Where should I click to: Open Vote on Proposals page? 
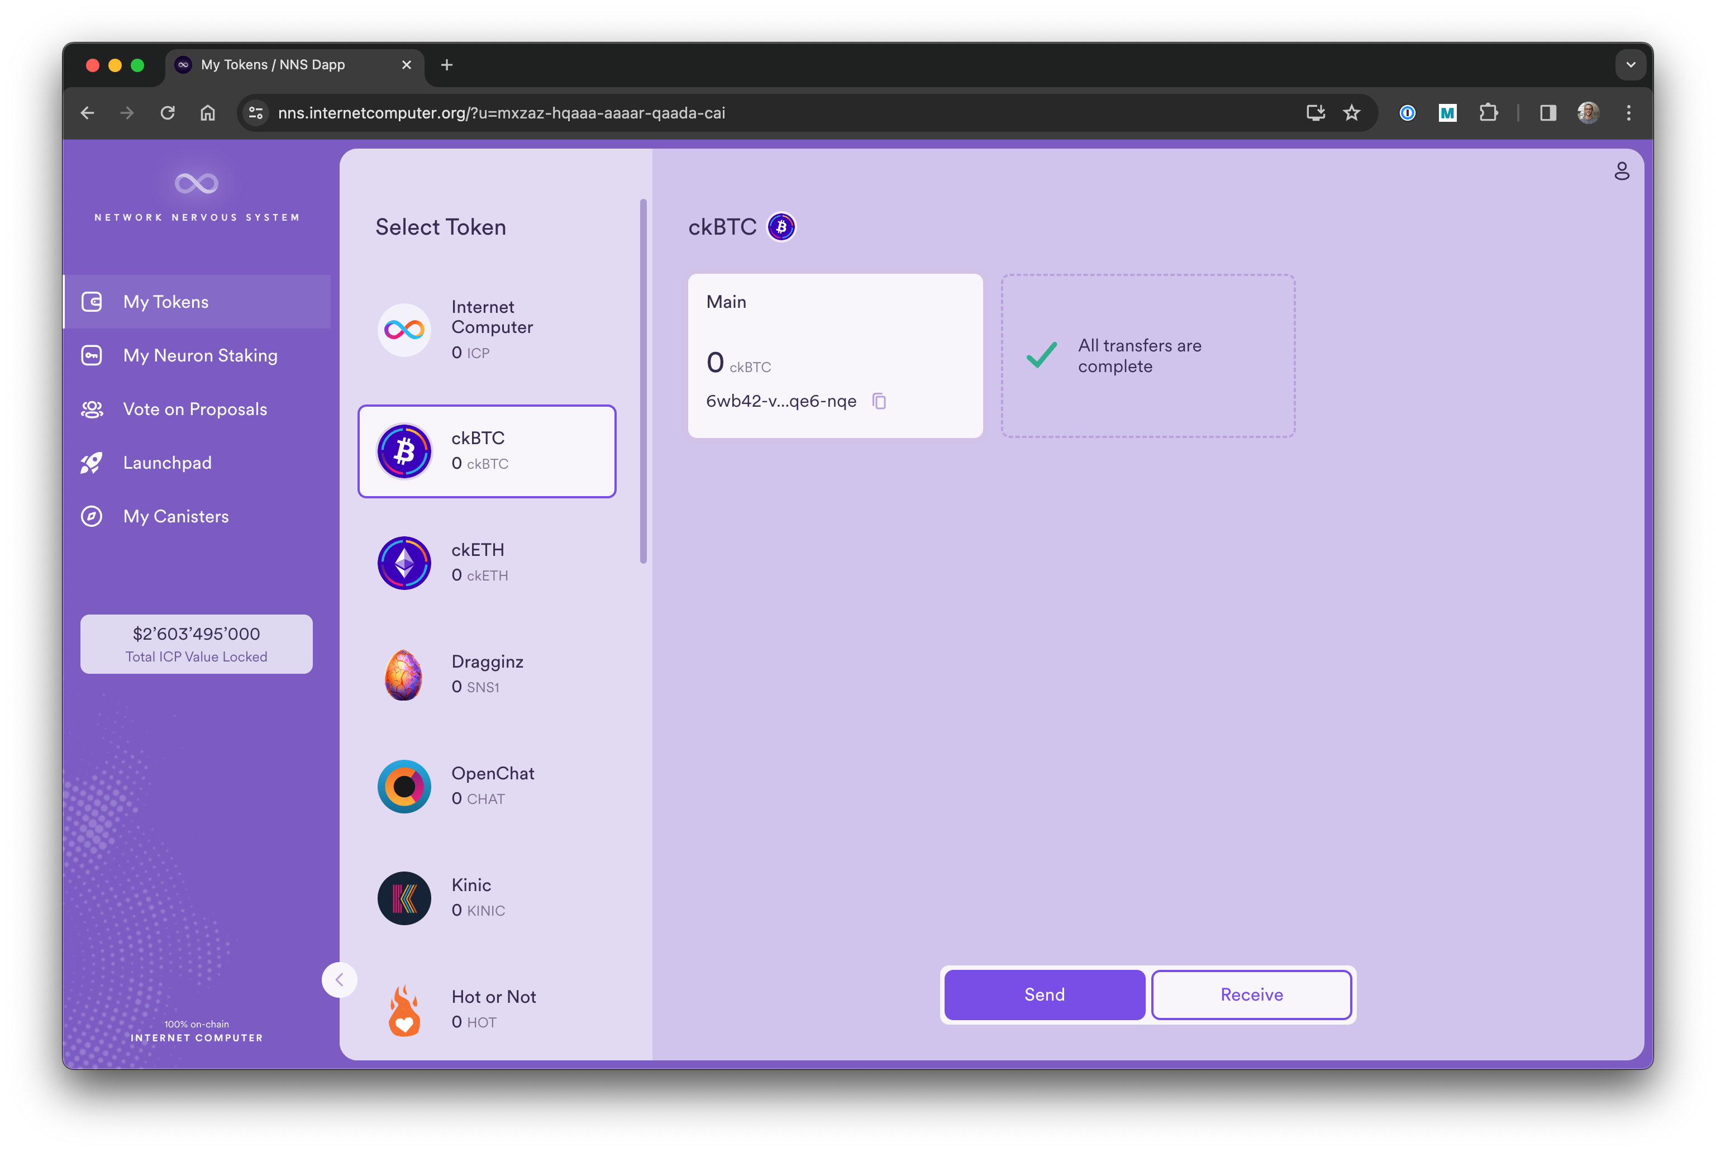point(194,409)
